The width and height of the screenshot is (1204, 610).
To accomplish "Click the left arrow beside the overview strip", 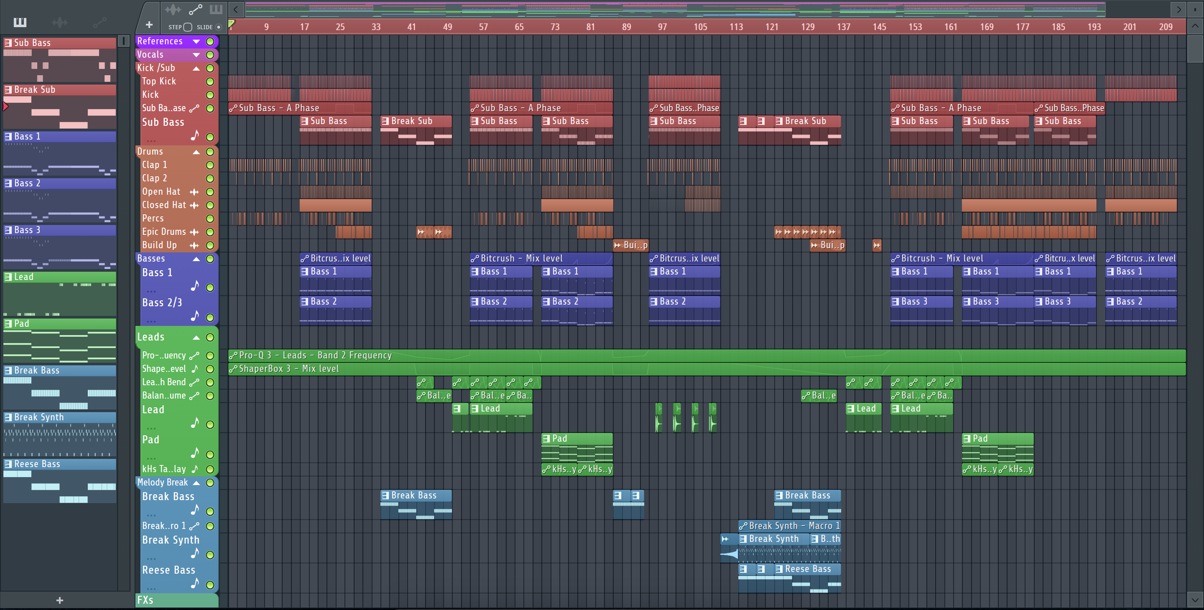I will coord(236,9).
